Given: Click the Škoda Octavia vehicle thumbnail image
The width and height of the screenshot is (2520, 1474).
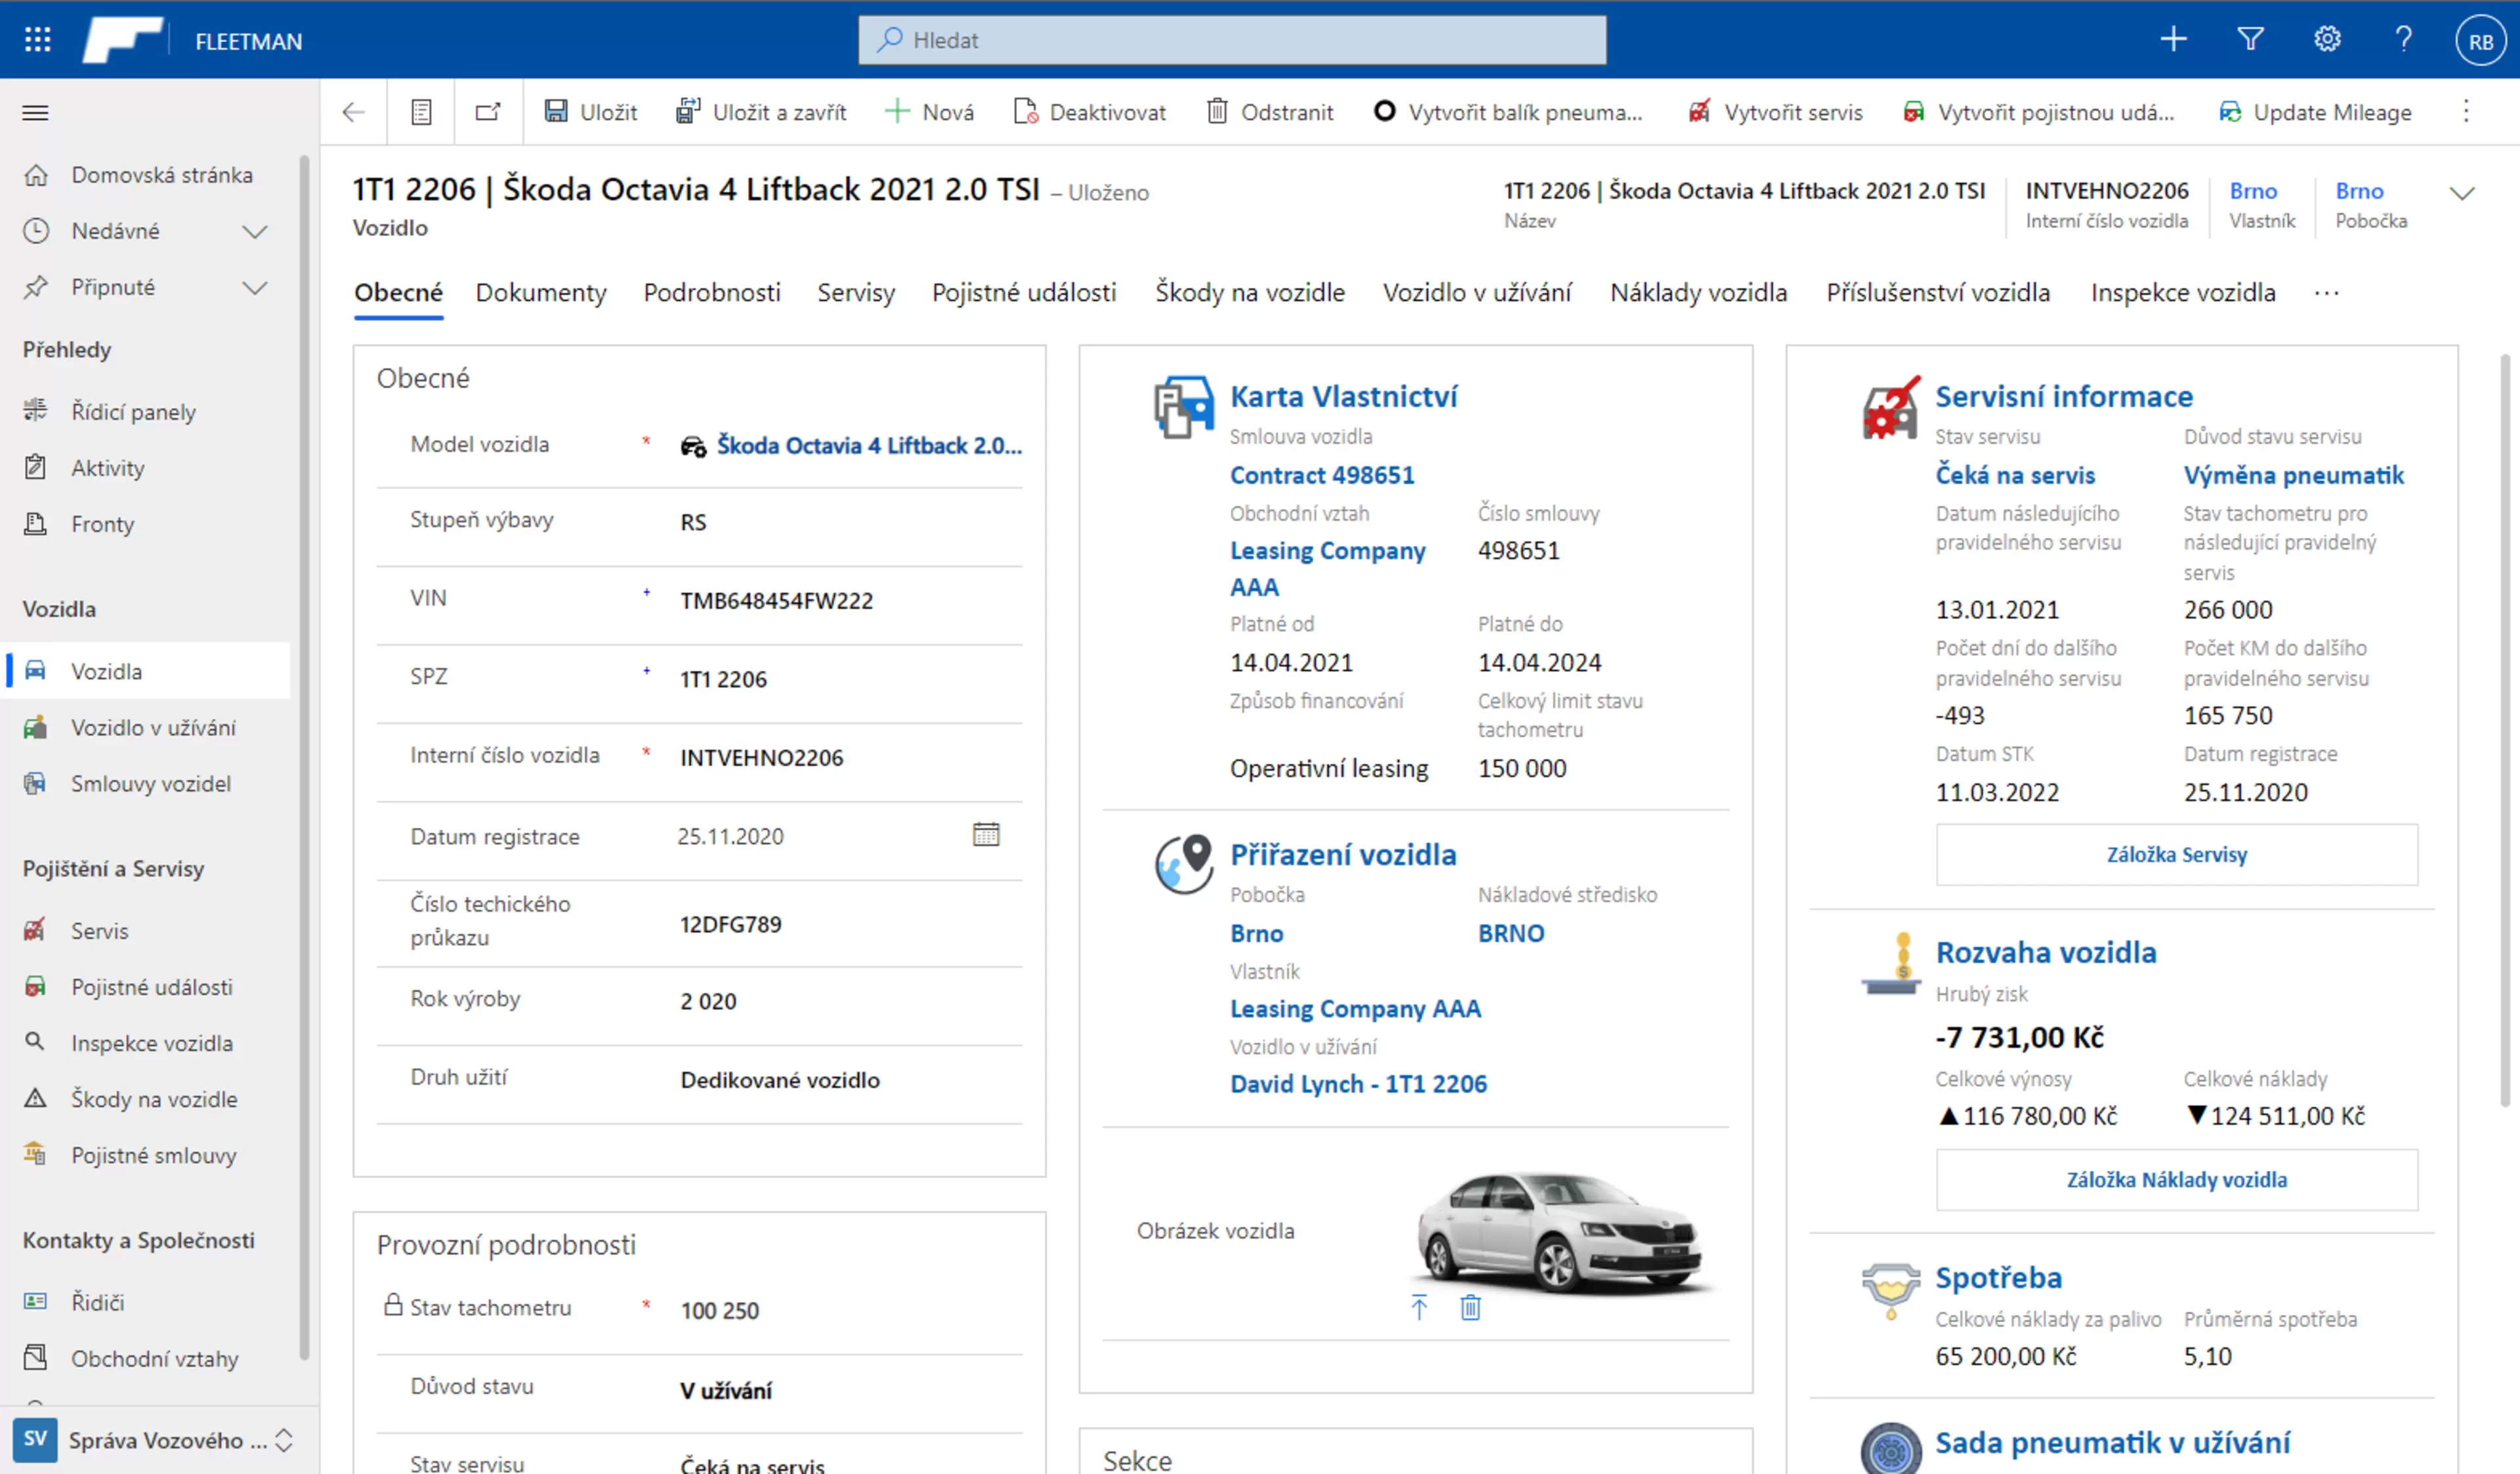Looking at the screenshot, I should tap(1562, 1232).
